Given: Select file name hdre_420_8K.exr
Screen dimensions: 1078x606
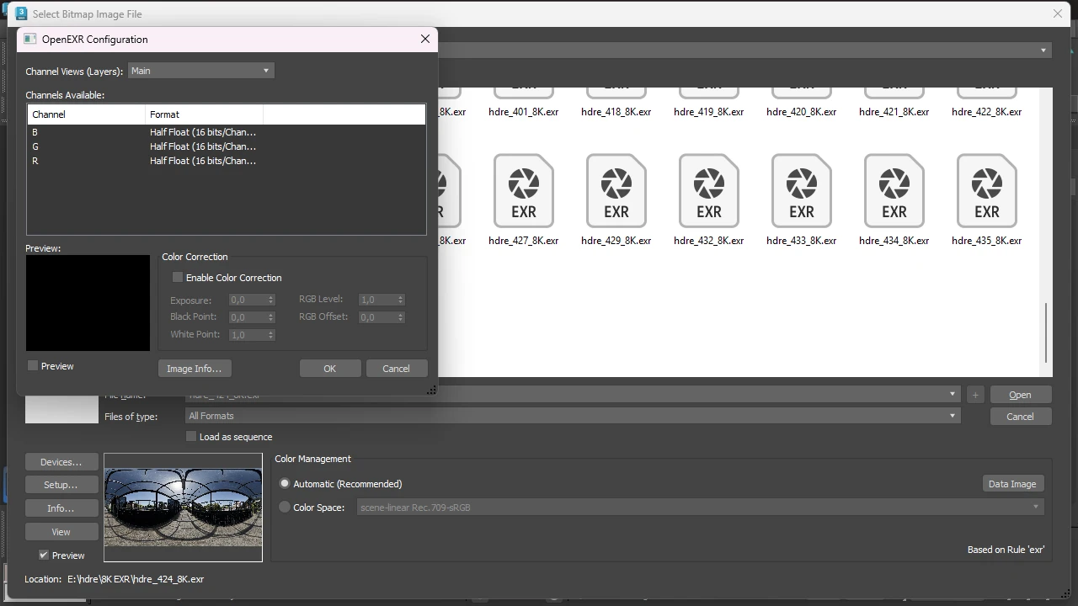Looking at the screenshot, I should pos(801,112).
